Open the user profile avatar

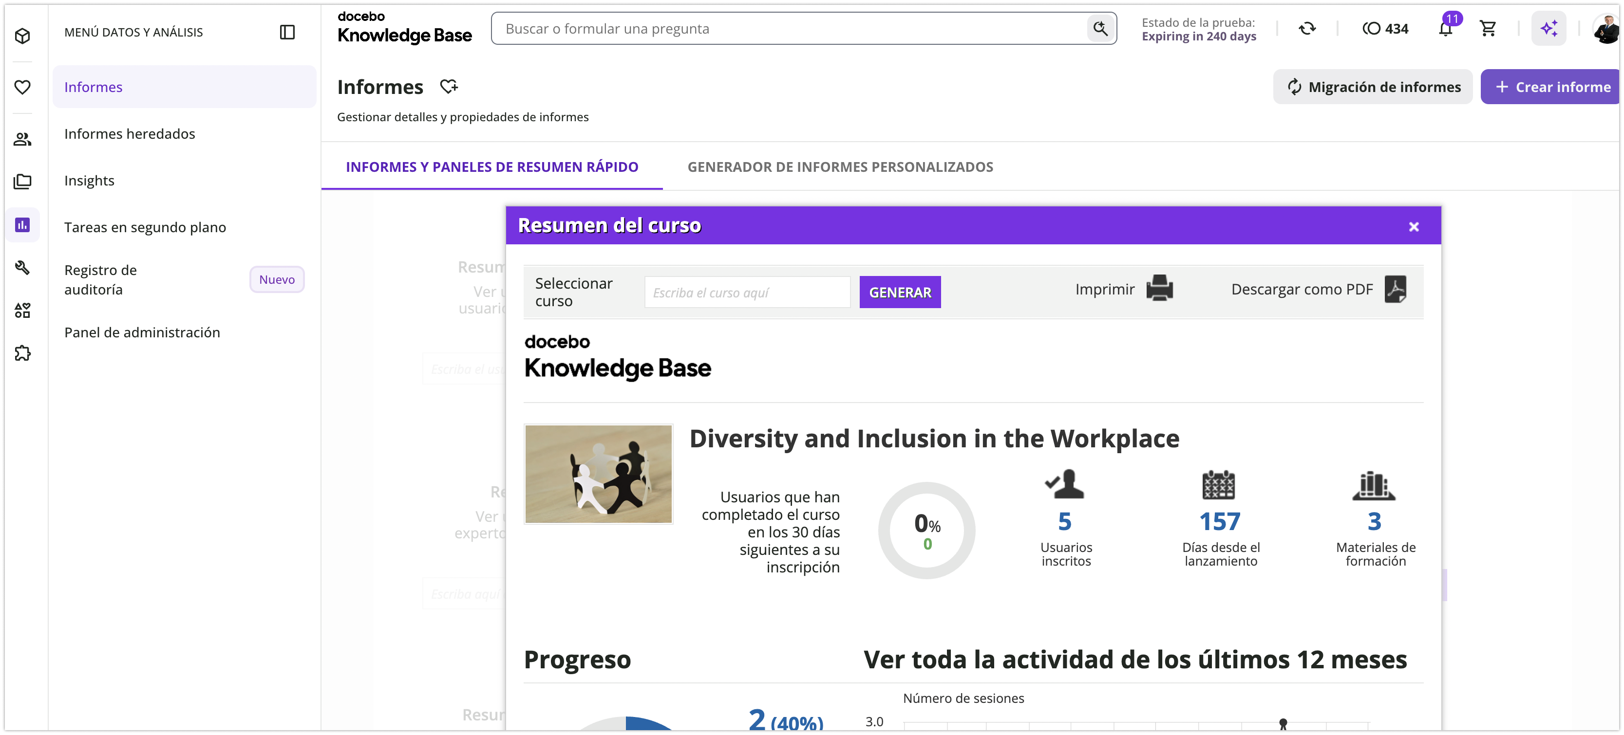coord(1605,28)
